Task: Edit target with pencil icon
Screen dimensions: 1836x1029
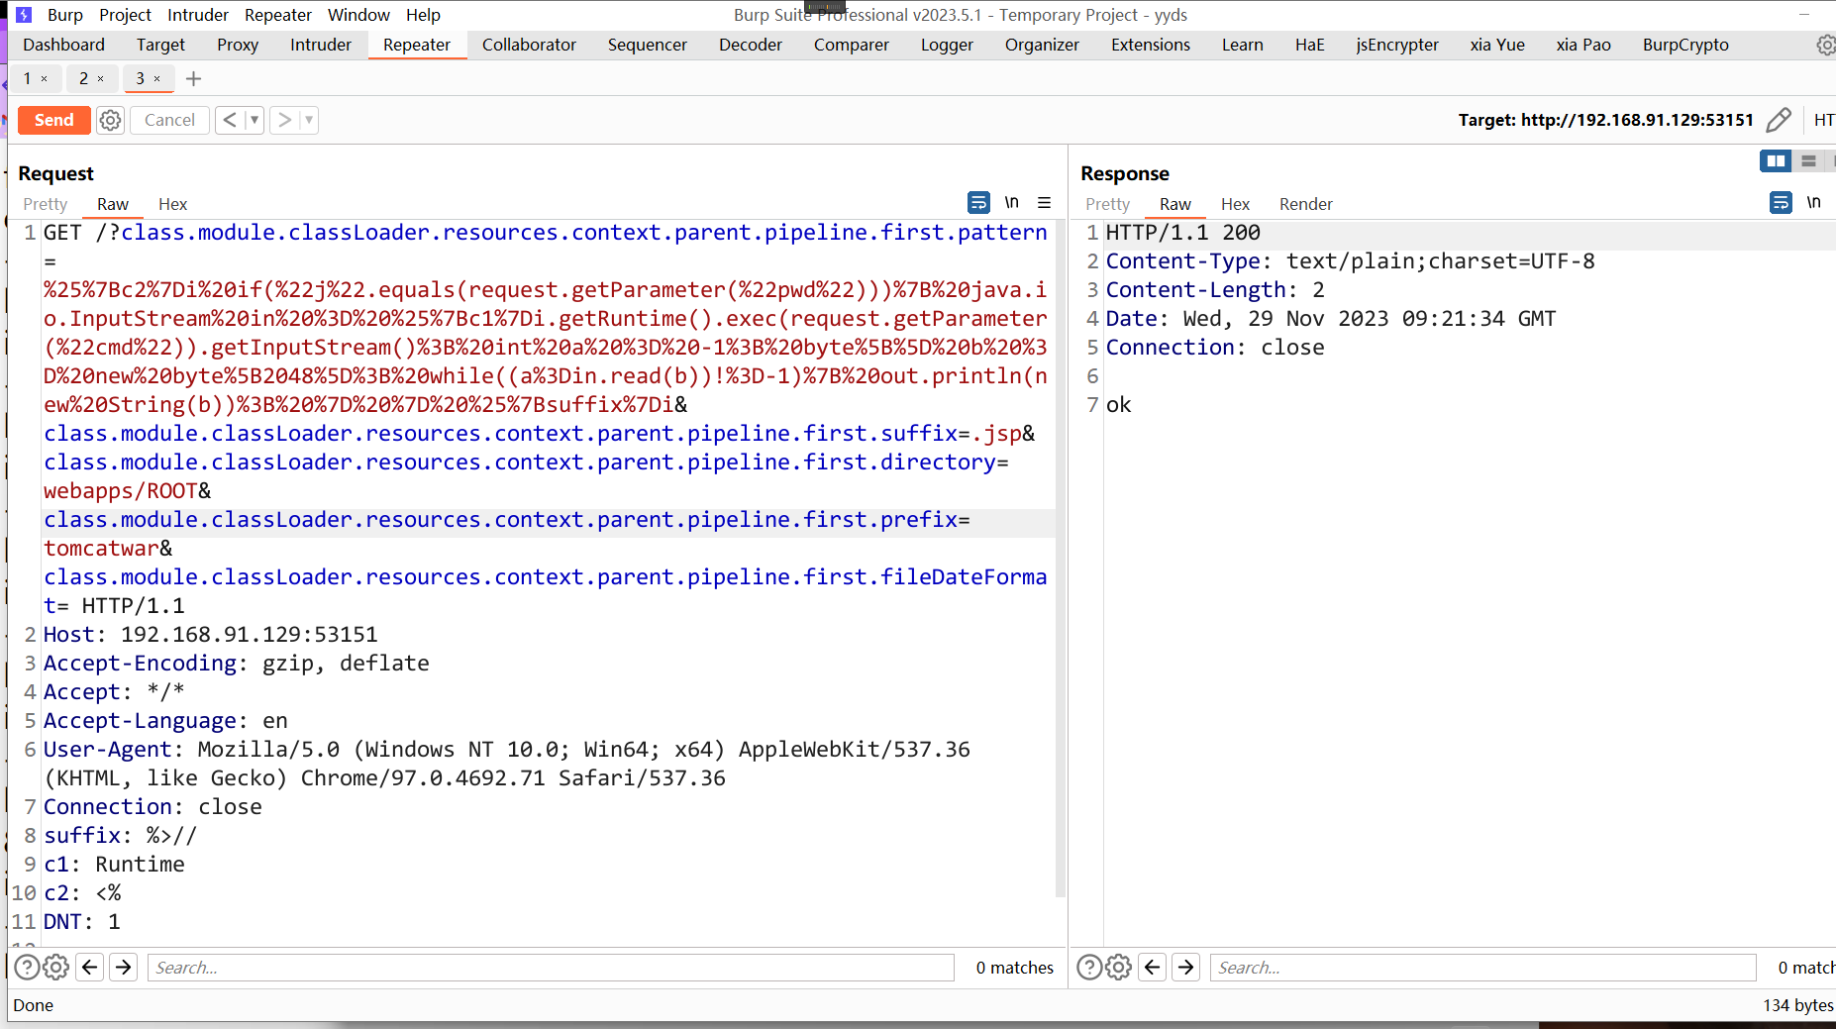Action: click(x=1779, y=120)
